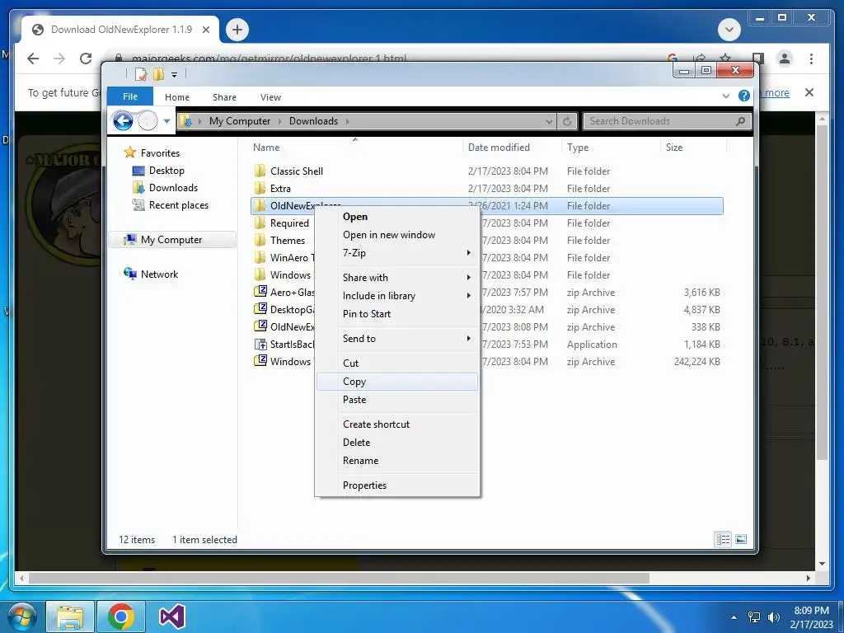Click the Windows Start orb
Image resolution: width=844 pixels, height=633 pixels.
point(21,617)
